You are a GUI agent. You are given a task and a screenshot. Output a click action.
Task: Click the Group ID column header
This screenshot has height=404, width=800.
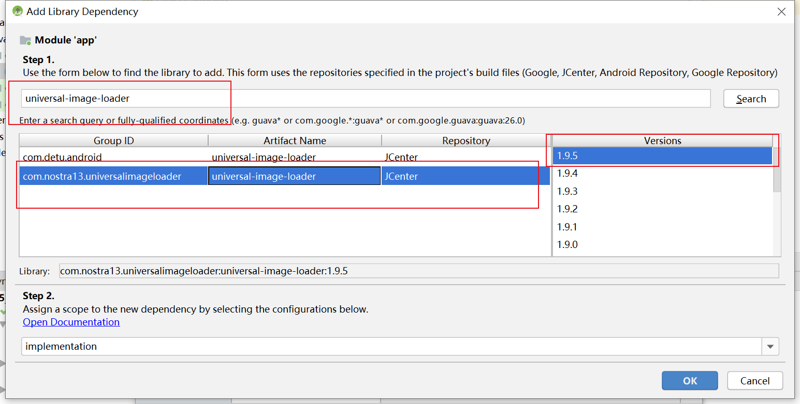(113, 140)
